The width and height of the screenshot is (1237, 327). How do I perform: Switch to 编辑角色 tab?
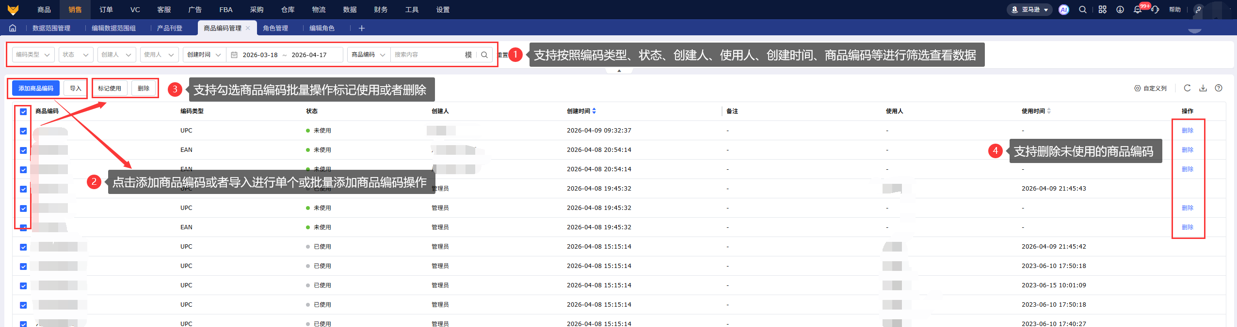coord(322,28)
